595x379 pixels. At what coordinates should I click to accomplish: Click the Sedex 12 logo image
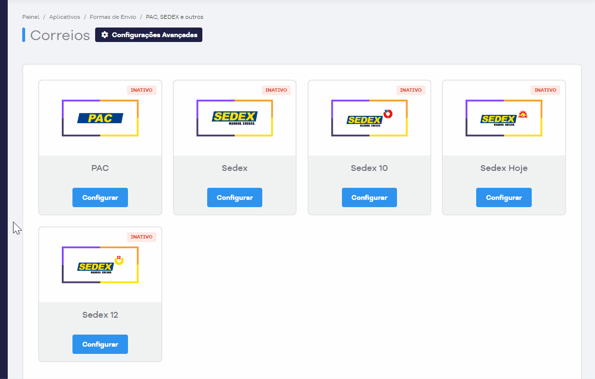pyautogui.click(x=100, y=265)
